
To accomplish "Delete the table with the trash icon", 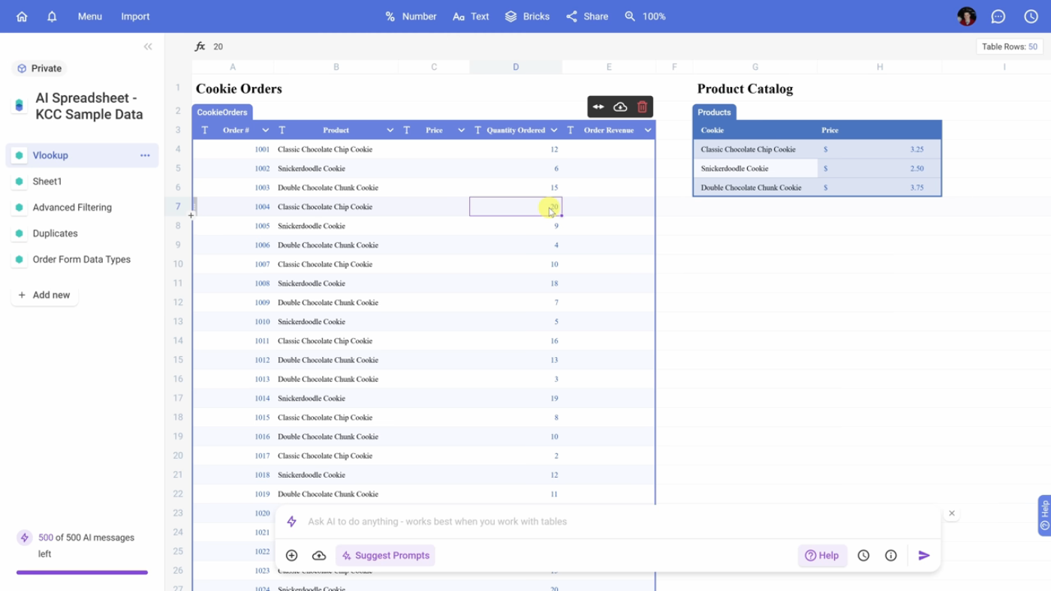I will [642, 107].
